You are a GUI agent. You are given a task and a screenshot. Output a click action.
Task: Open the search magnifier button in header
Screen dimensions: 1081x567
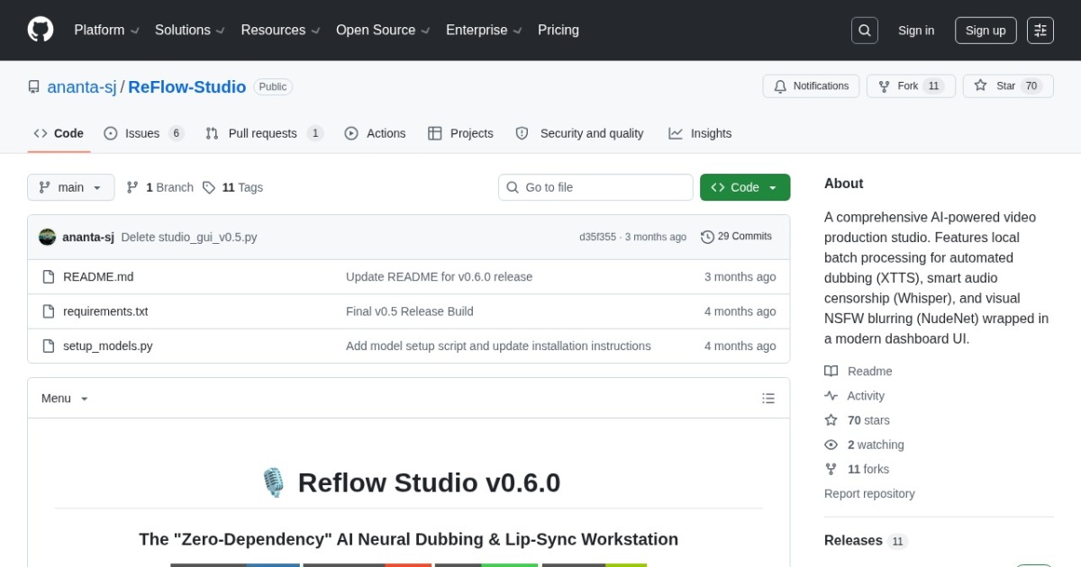click(865, 31)
